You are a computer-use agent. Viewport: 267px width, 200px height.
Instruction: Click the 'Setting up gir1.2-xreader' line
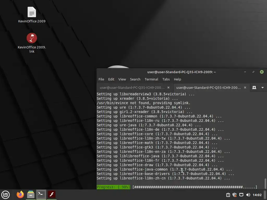pyautogui.click(x=144, y=112)
